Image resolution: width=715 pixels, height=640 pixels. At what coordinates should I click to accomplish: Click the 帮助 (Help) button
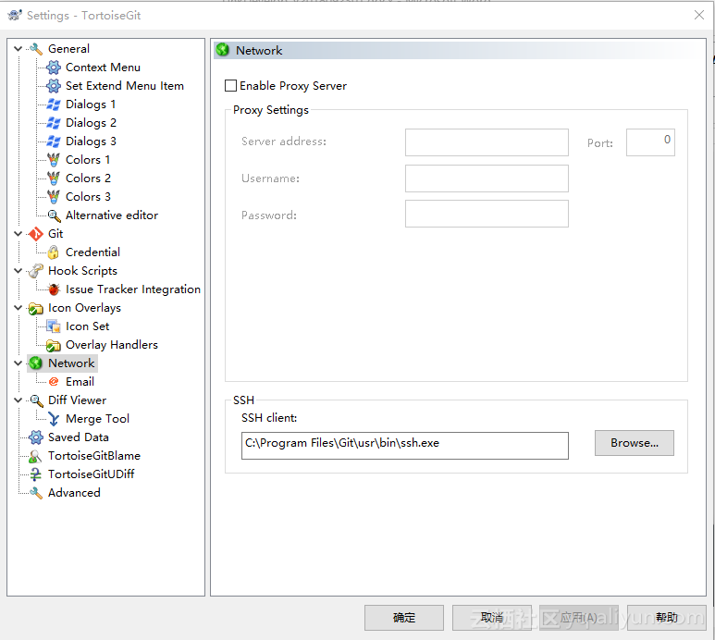[x=667, y=618]
